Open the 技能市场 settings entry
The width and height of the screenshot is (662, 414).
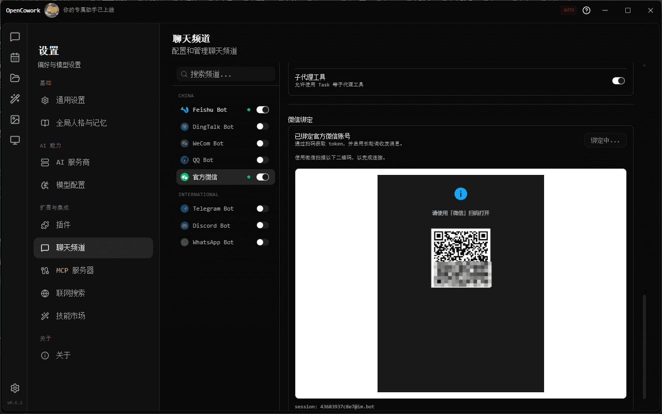tap(93, 316)
